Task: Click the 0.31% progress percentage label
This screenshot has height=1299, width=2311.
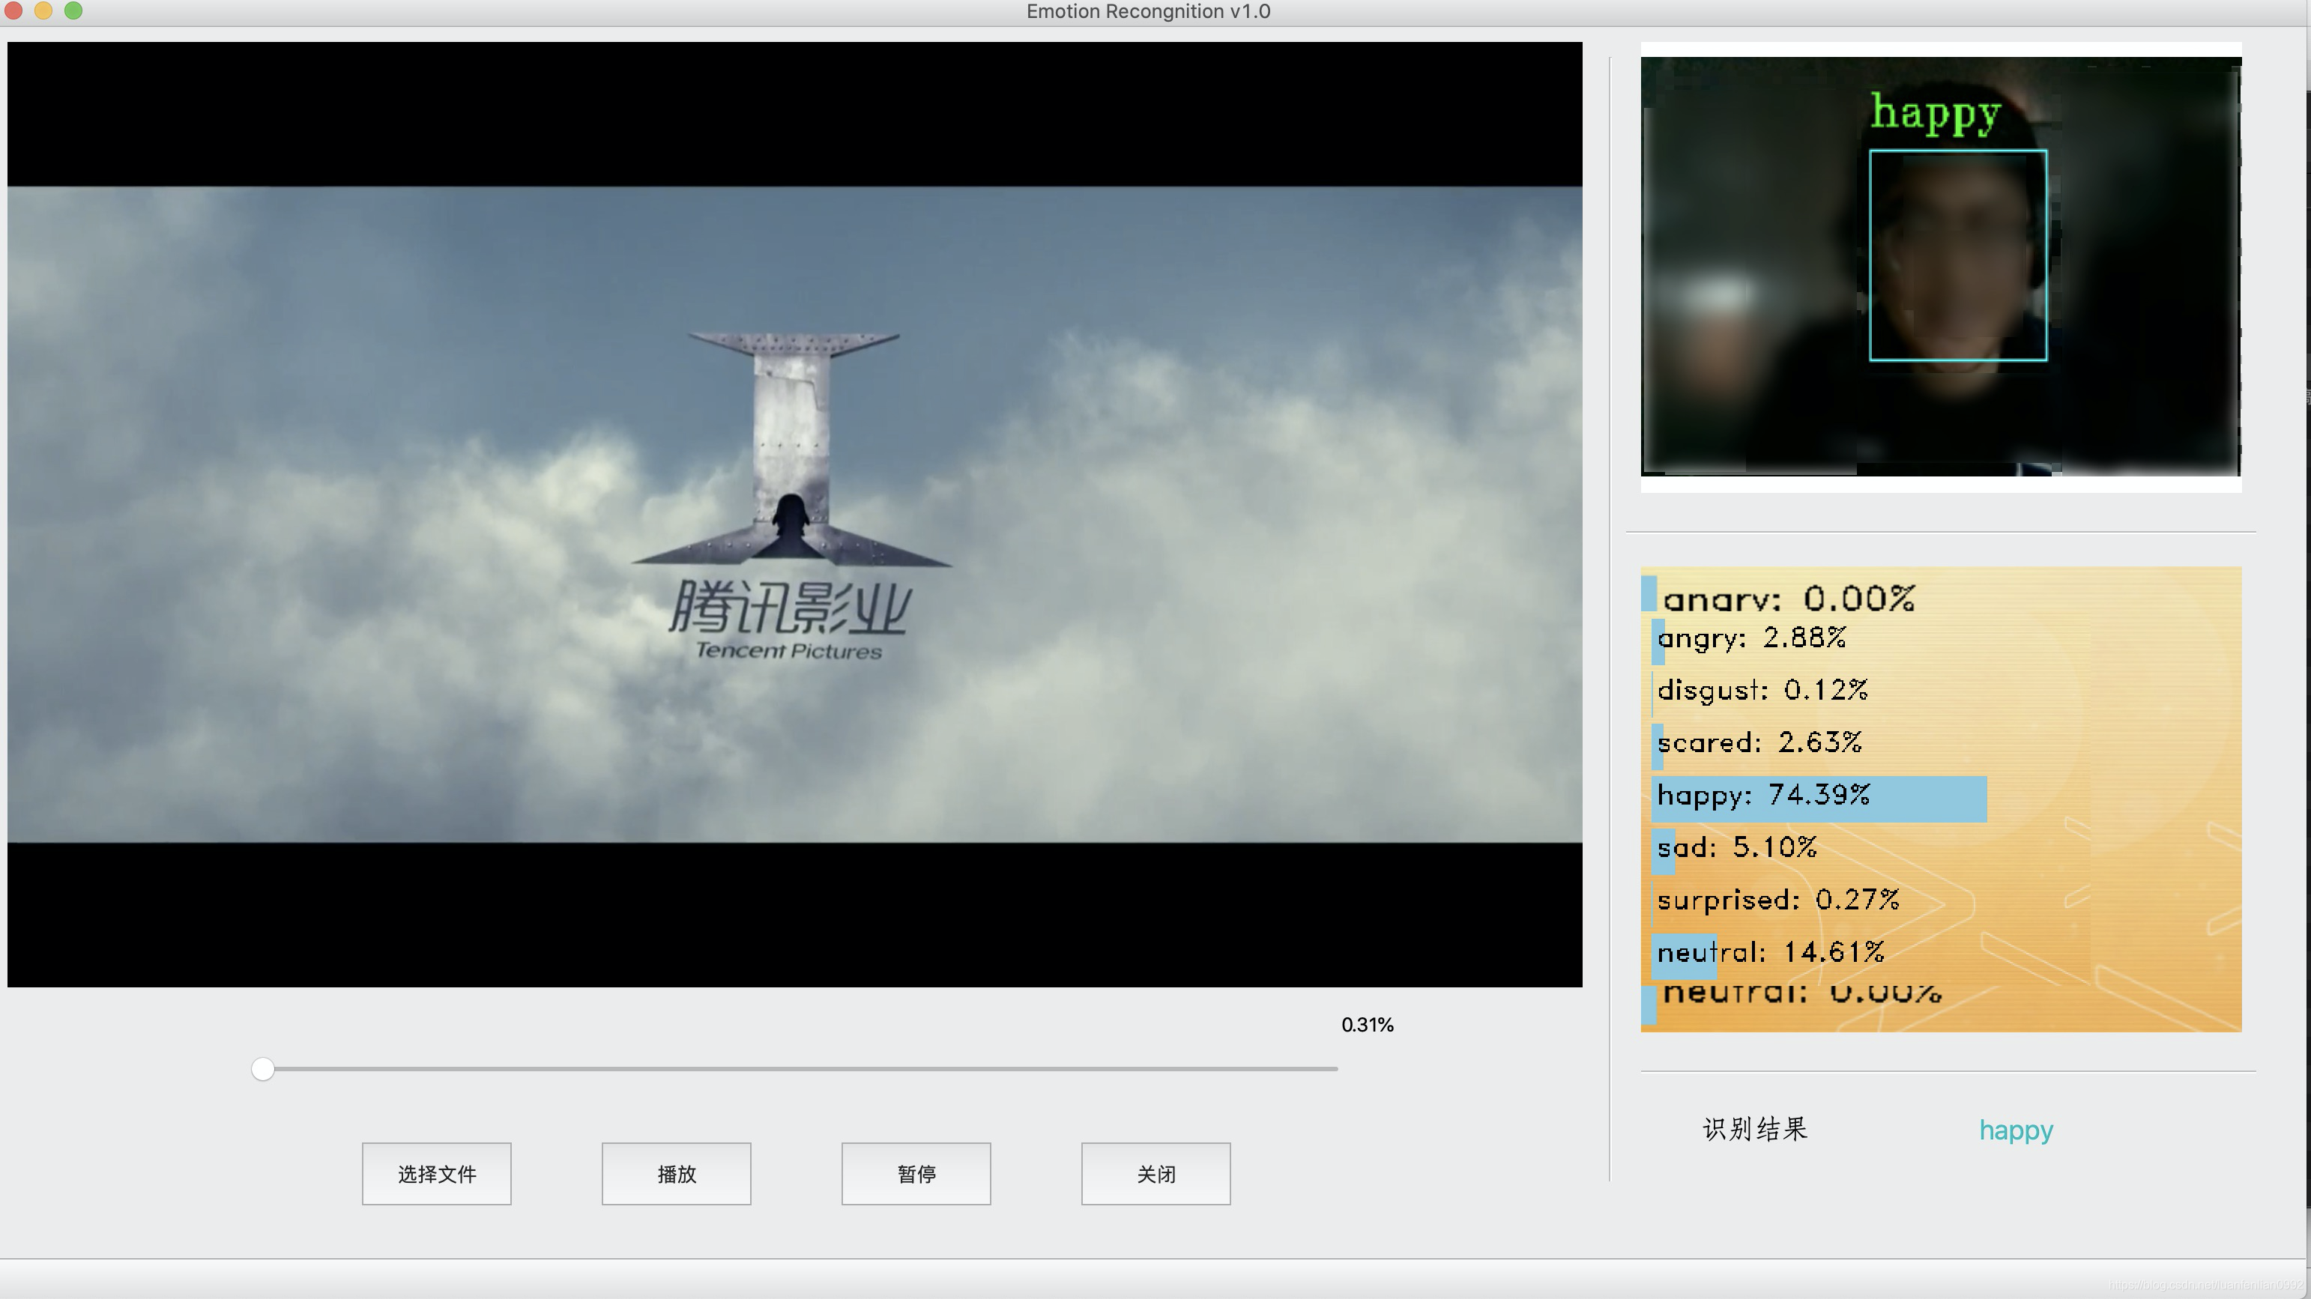Action: 1366,1025
